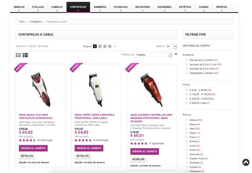Open the Ofertas menu tab
This screenshot has width=252, height=173.
click(222, 7)
